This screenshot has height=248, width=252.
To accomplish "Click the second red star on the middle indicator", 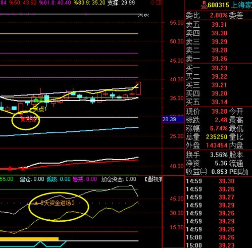I will (23, 168).
